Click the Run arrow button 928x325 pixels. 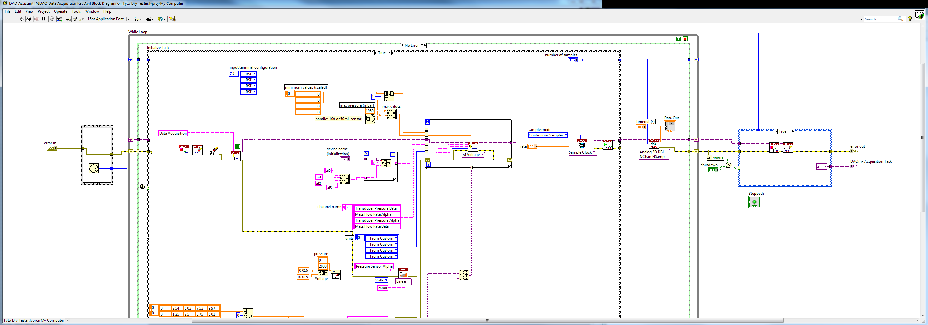pyautogui.click(x=22, y=19)
